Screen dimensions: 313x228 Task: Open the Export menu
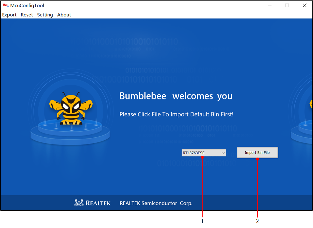pyautogui.click(x=9, y=15)
